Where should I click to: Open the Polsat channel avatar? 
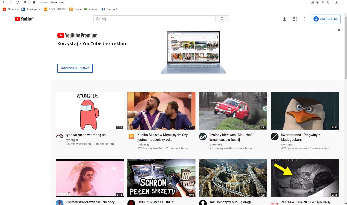(131, 137)
